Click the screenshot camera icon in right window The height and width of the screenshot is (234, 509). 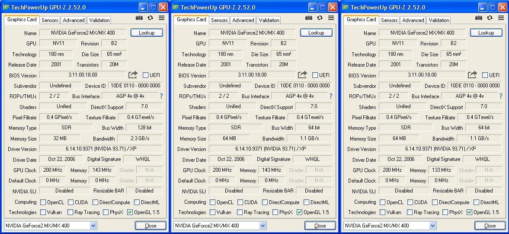click(478, 18)
